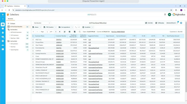Expand the Escalation dropdown arrow
This screenshot has height=104, width=187.
click(x=93, y=27)
